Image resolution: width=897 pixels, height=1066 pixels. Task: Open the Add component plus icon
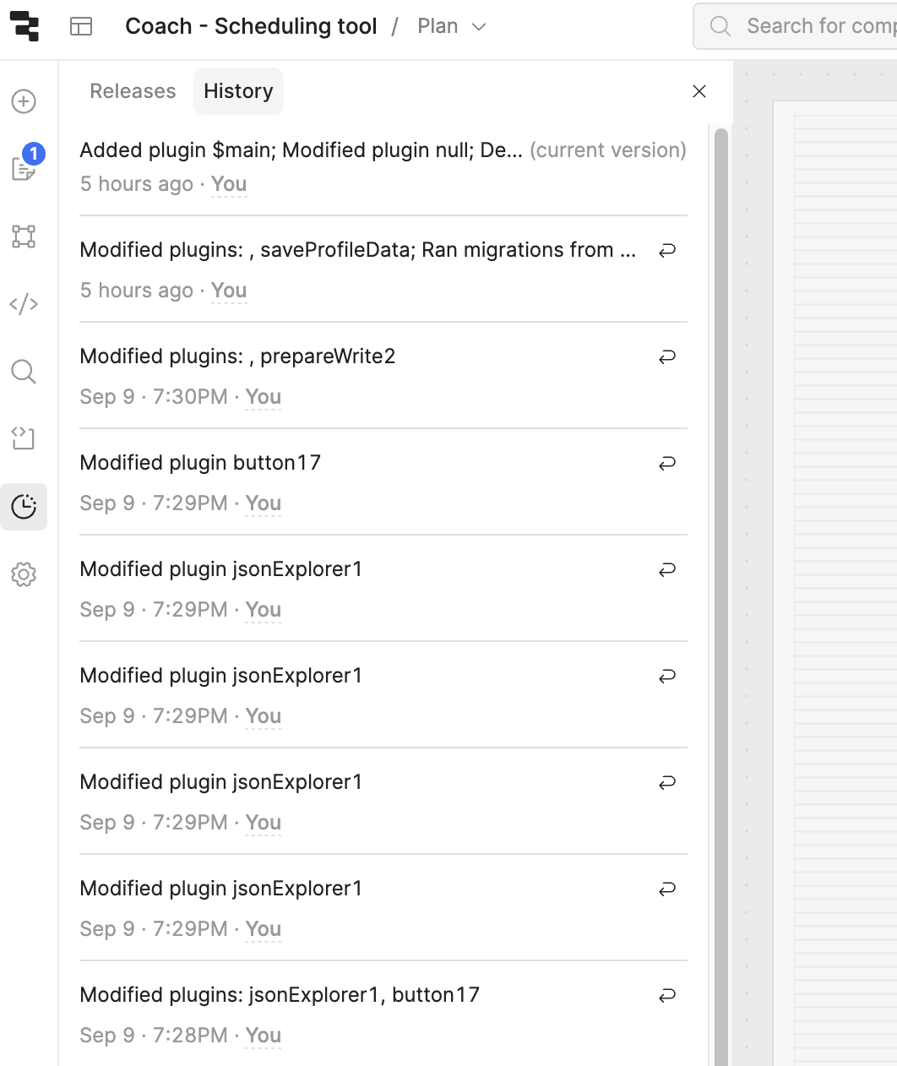tap(24, 101)
